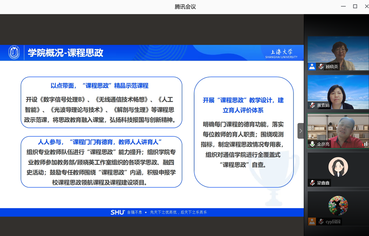The image size is (369, 236).
Task: Collapse the participant video sidebar arrow
Action: [x=301, y=131]
